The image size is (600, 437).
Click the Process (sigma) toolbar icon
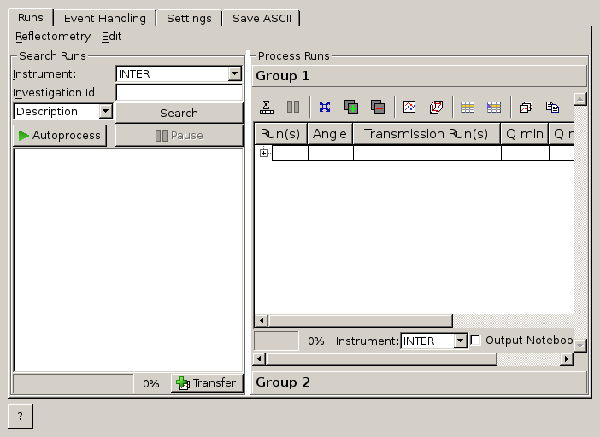[267, 107]
